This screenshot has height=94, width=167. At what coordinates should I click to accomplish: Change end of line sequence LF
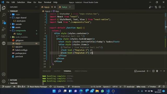[121, 87]
